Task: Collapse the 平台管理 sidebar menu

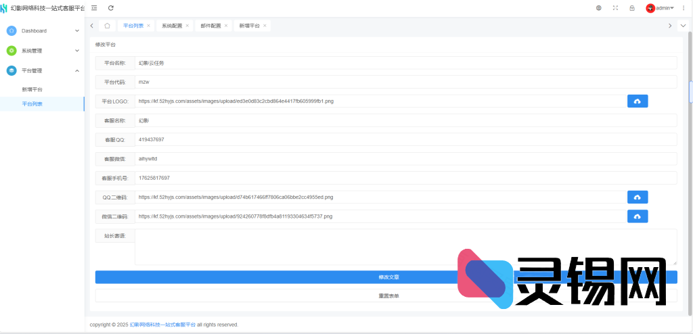Action: (x=42, y=70)
